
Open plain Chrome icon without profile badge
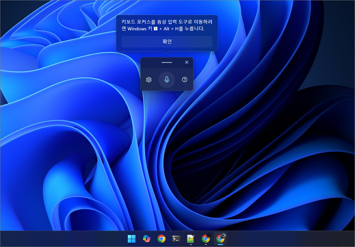click(161, 239)
